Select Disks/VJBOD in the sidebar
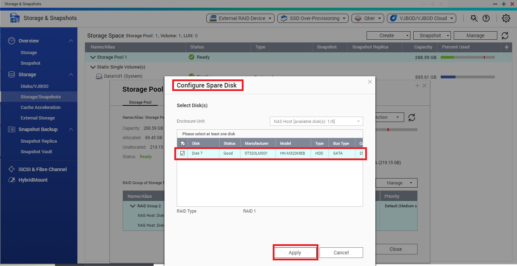Image resolution: width=517 pixels, height=266 pixels. pos(34,86)
